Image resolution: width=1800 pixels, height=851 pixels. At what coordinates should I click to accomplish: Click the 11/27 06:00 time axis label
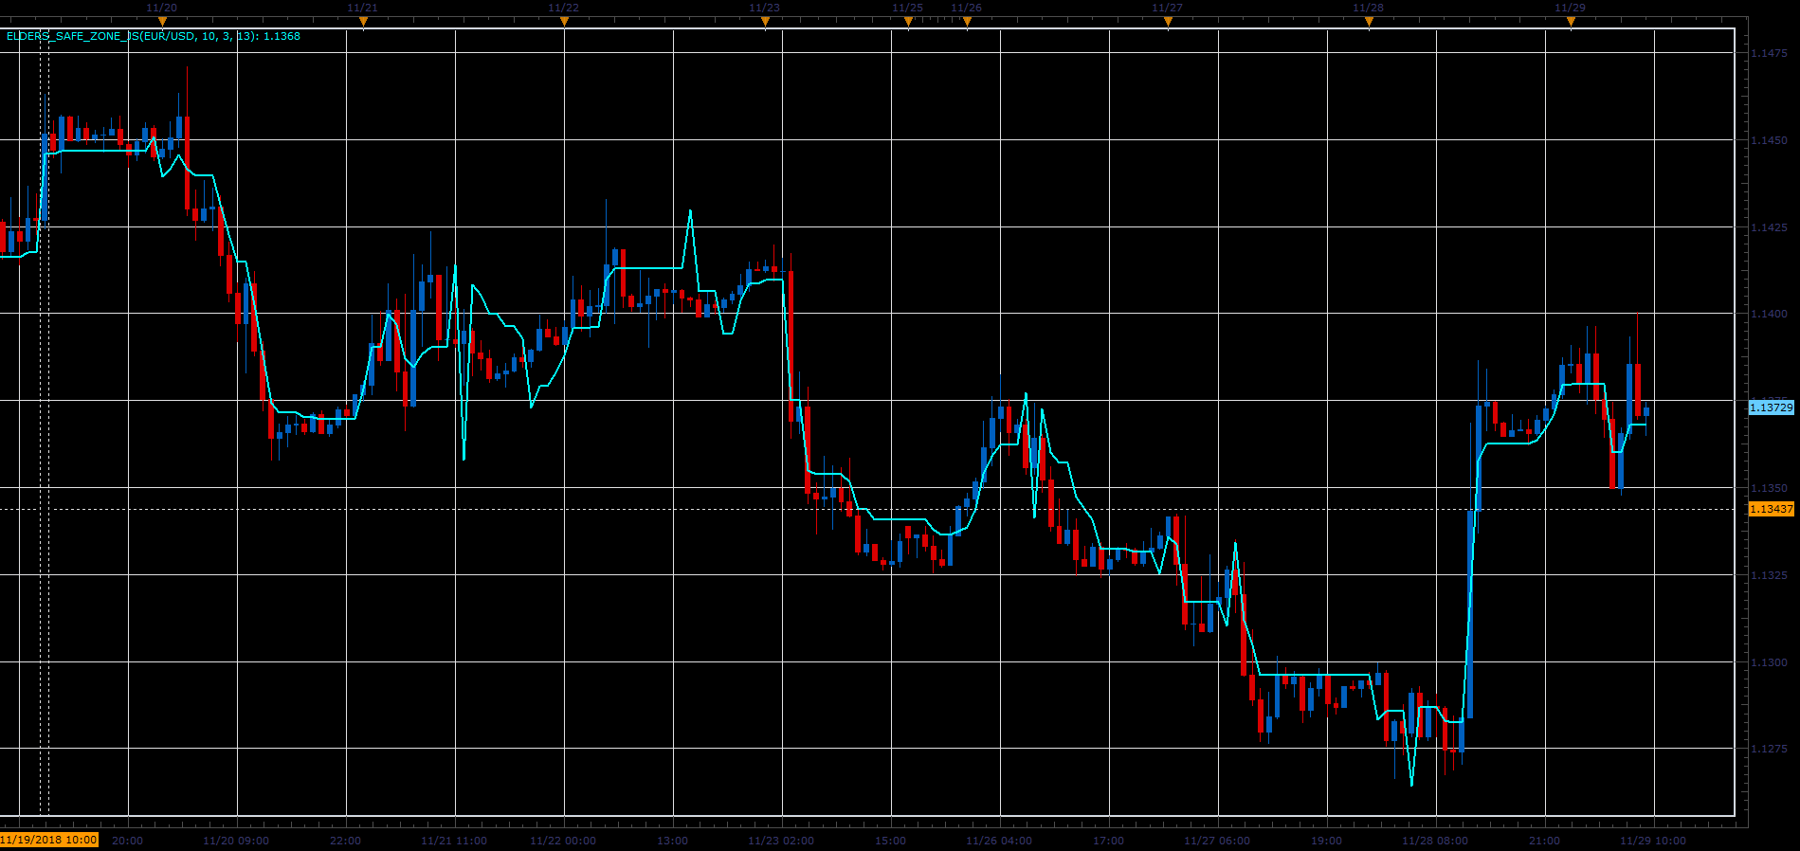[x=1218, y=841]
